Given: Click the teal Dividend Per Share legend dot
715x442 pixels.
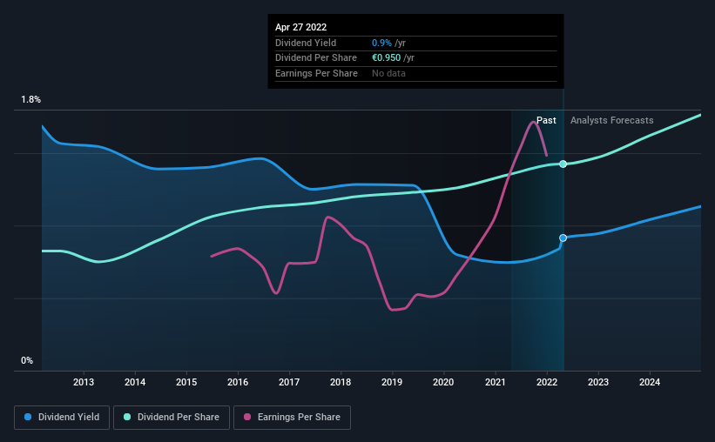Looking at the screenshot, I should 127,417.
